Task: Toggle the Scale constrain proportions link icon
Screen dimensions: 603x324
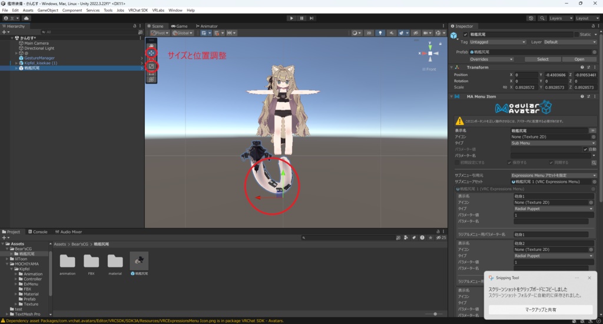Action: click(x=505, y=87)
